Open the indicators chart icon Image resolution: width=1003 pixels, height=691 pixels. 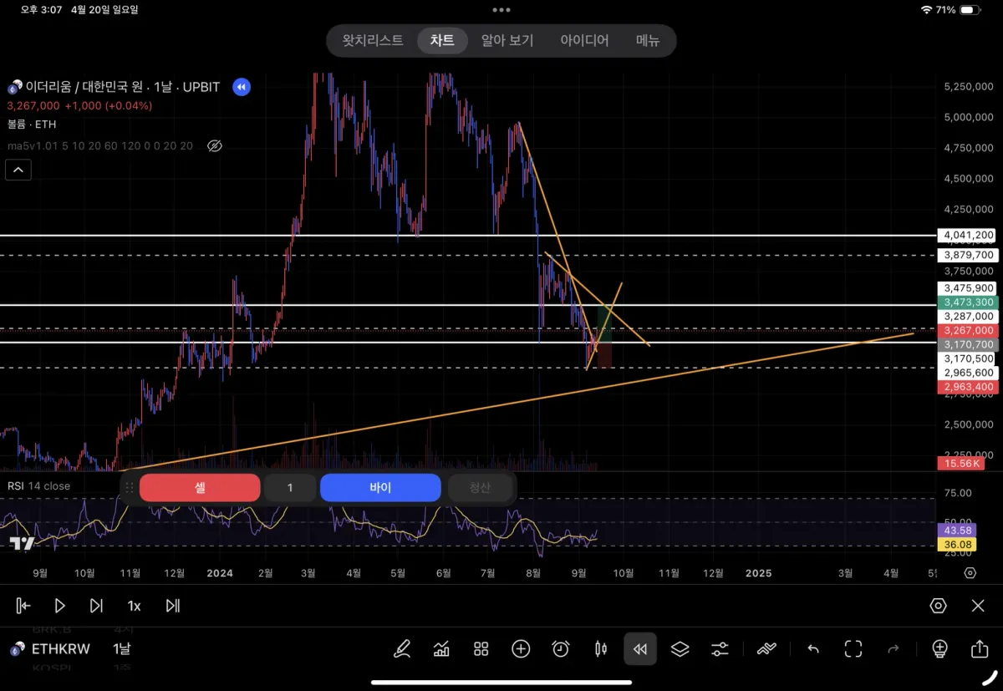pos(441,648)
